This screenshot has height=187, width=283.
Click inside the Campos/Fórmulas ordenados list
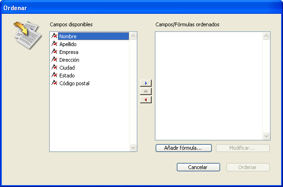click(x=209, y=85)
